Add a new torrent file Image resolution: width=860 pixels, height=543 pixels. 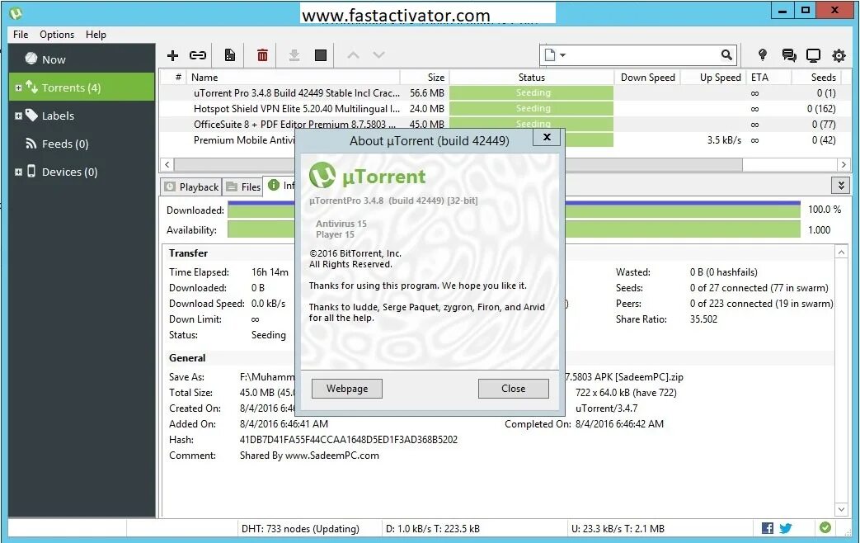point(172,54)
